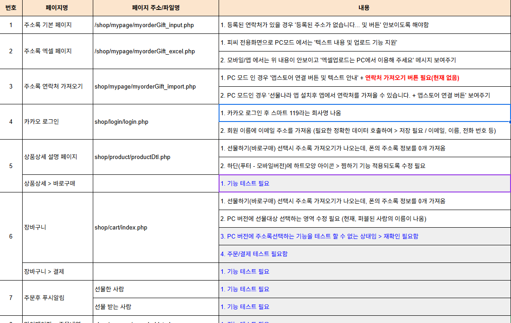Click empty address cell beside '상품상세 > 바로구매'

coord(156,183)
